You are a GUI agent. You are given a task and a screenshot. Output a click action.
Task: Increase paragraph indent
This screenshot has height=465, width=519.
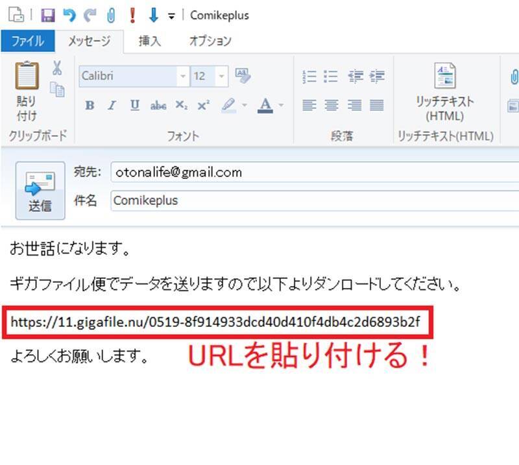click(378, 77)
